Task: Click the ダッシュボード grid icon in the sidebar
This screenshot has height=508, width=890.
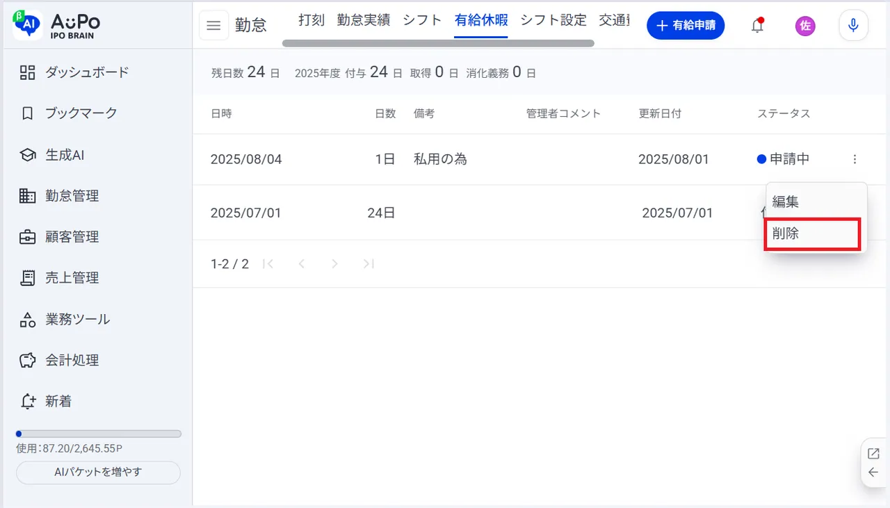Action: [27, 72]
